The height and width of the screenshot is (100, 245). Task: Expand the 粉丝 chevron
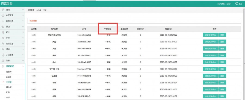(23, 32)
